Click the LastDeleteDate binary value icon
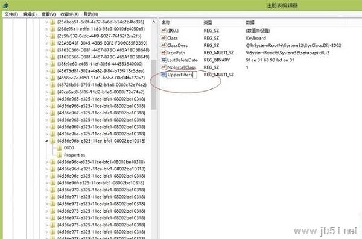362x239 pixels. click(x=164, y=60)
